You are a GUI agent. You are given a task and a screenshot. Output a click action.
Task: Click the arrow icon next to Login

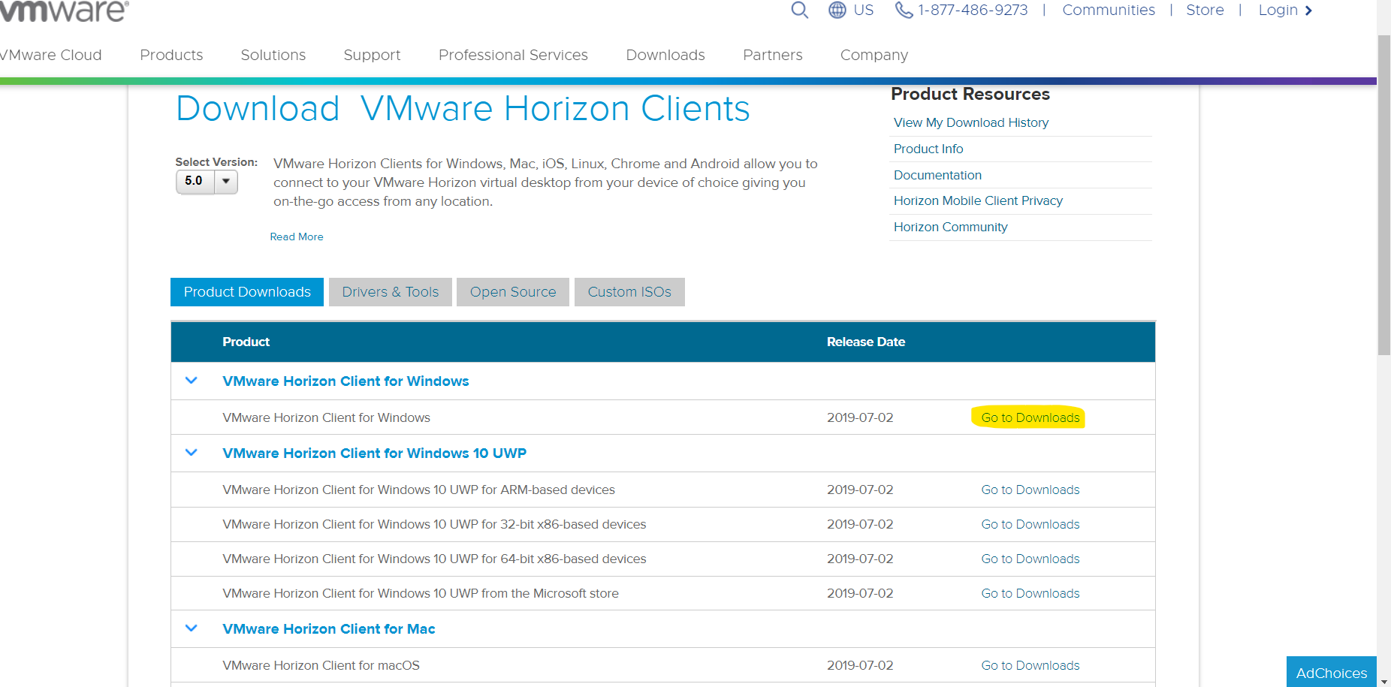(x=1309, y=11)
